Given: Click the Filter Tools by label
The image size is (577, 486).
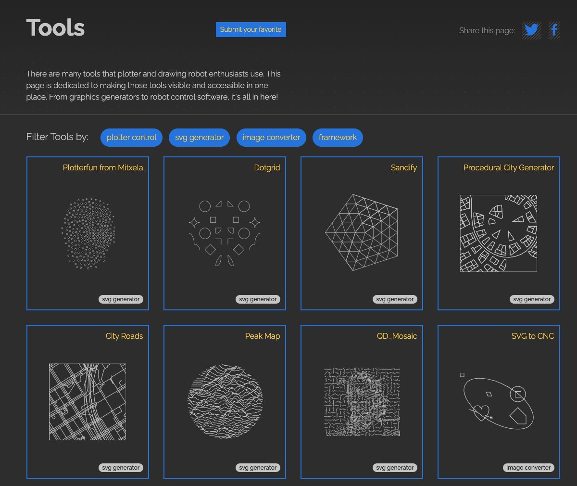Looking at the screenshot, I should pyautogui.click(x=57, y=137).
